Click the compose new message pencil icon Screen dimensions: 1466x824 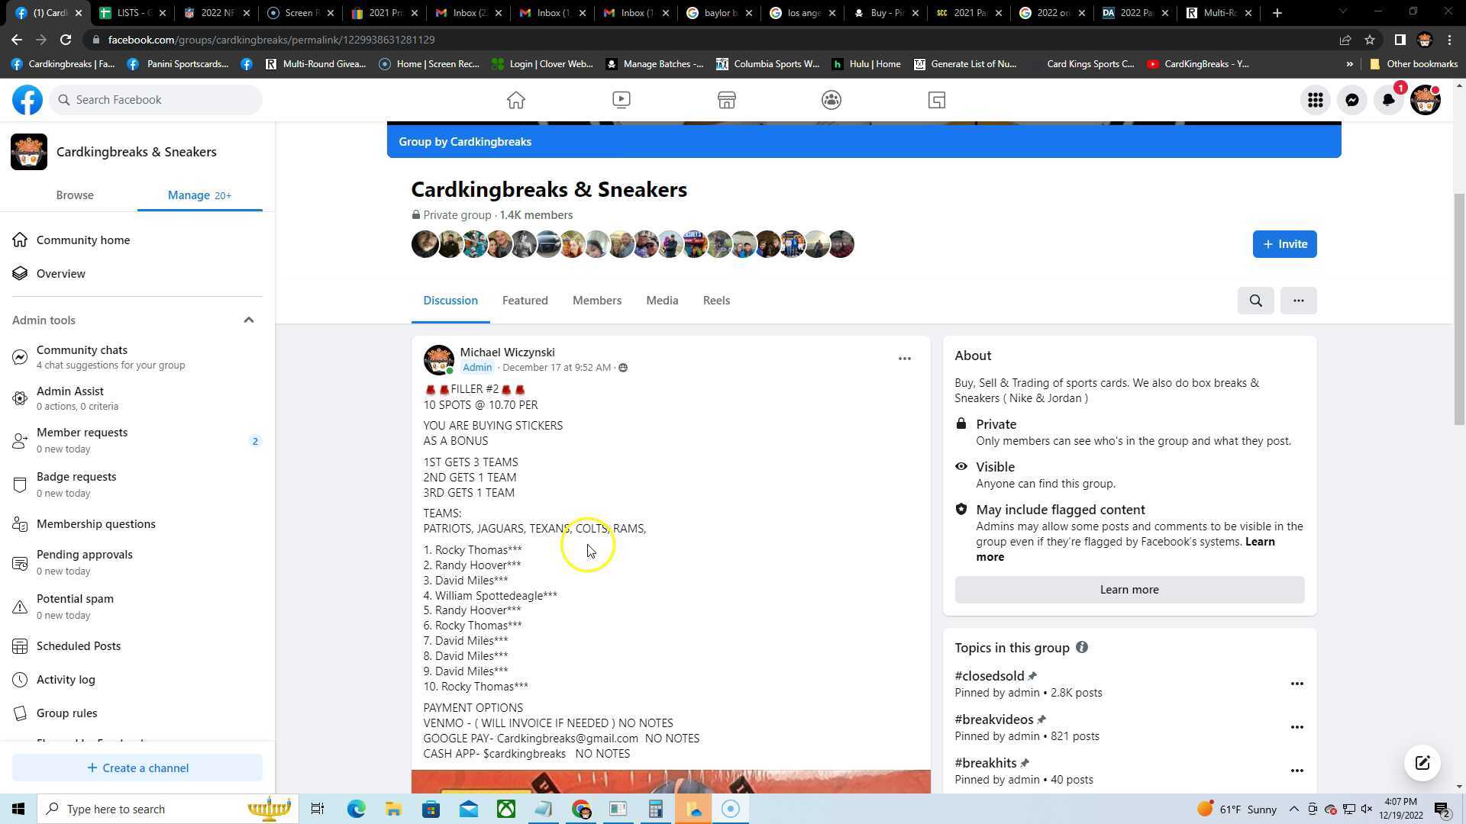(1422, 763)
